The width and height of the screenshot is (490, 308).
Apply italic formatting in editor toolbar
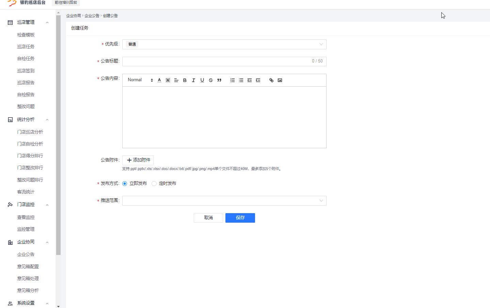193,80
